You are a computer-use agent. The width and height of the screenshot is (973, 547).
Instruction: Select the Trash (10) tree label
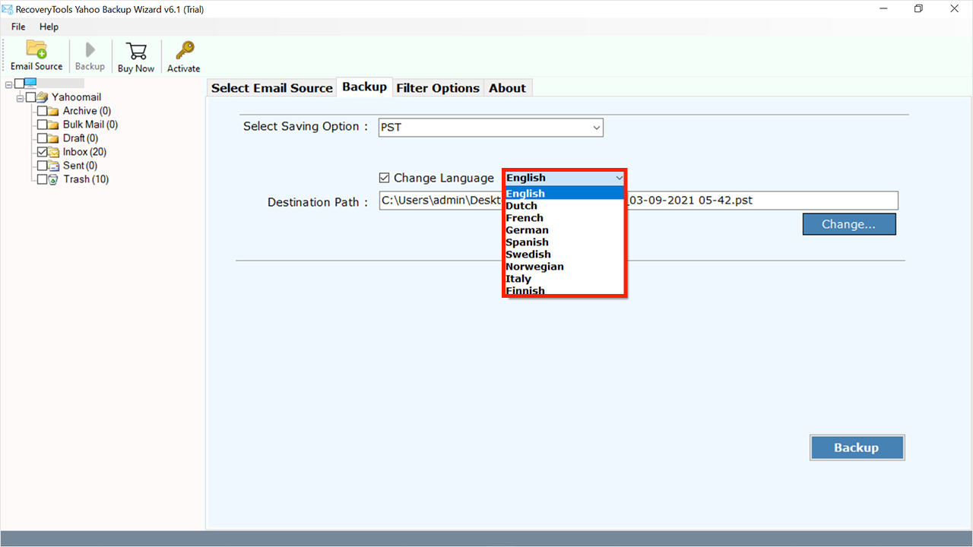click(86, 179)
